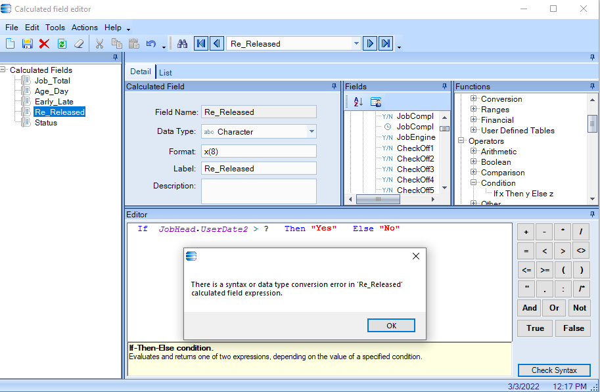The width and height of the screenshot is (600, 392).
Task: Close the error dialog with X
Action: click(x=416, y=256)
